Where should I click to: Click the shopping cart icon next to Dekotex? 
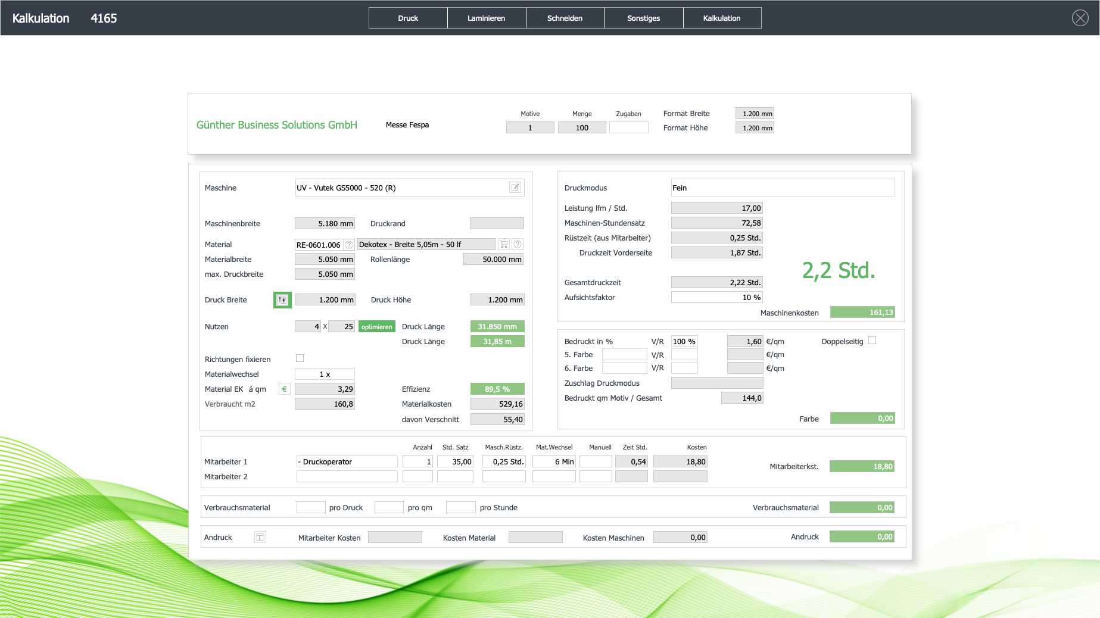504,244
